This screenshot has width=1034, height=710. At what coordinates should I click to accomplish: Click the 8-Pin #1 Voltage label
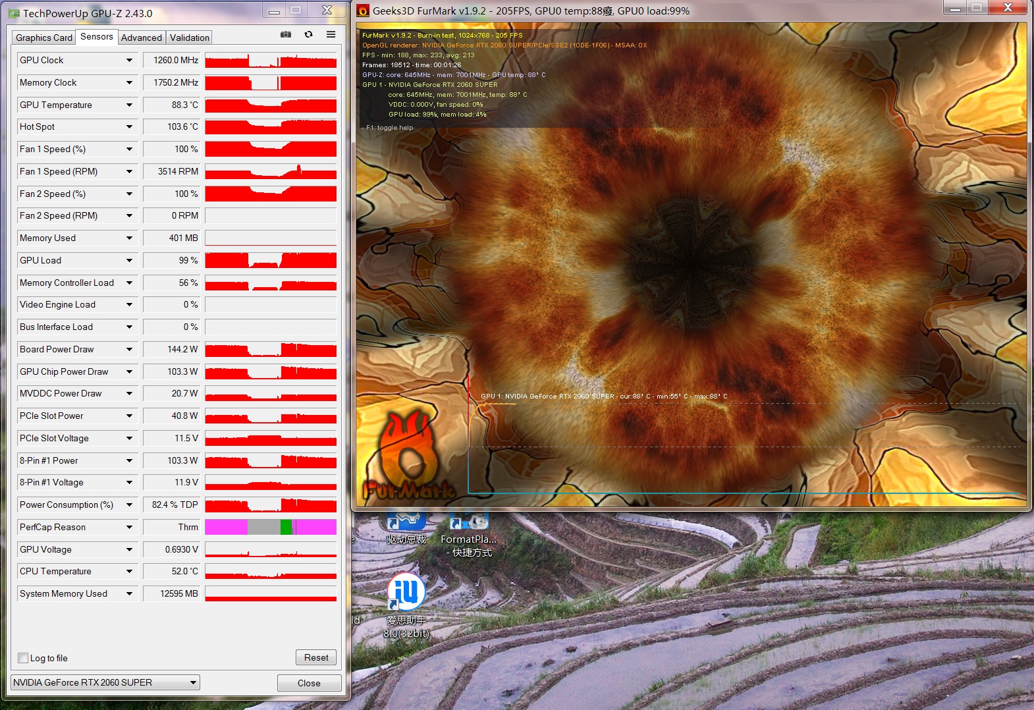[51, 482]
